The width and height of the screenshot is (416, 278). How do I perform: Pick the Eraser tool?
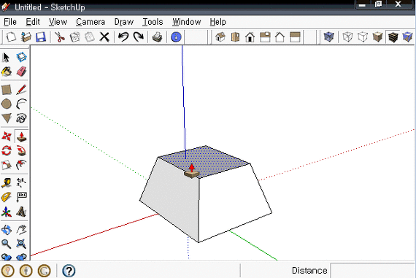pyautogui.click(x=21, y=72)
